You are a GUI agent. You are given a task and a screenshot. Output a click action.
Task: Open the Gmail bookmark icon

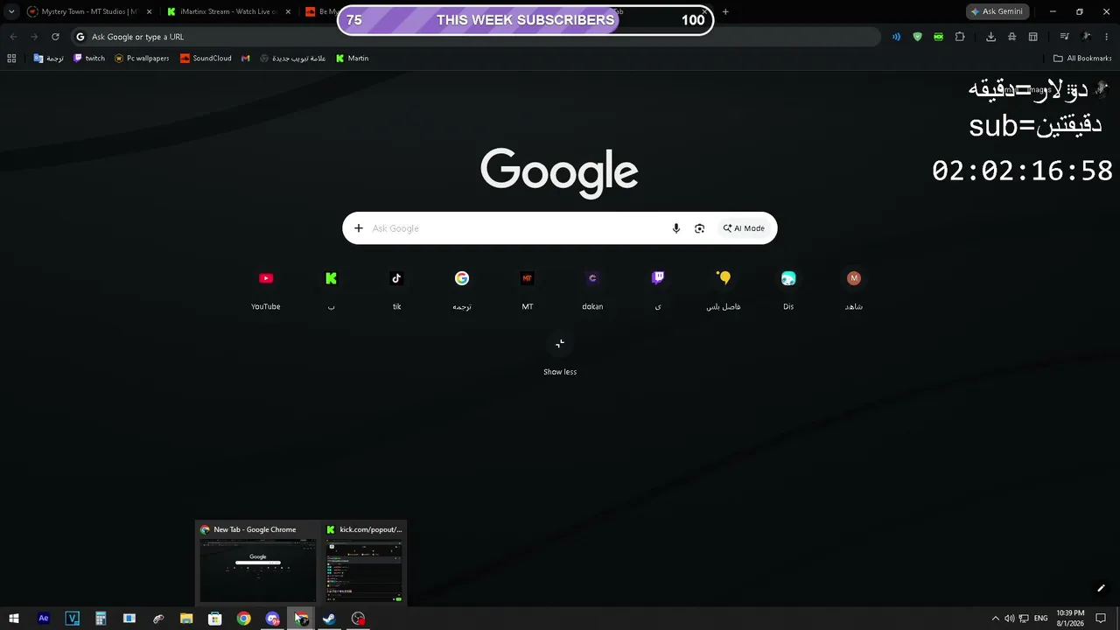tap(246, 59)
